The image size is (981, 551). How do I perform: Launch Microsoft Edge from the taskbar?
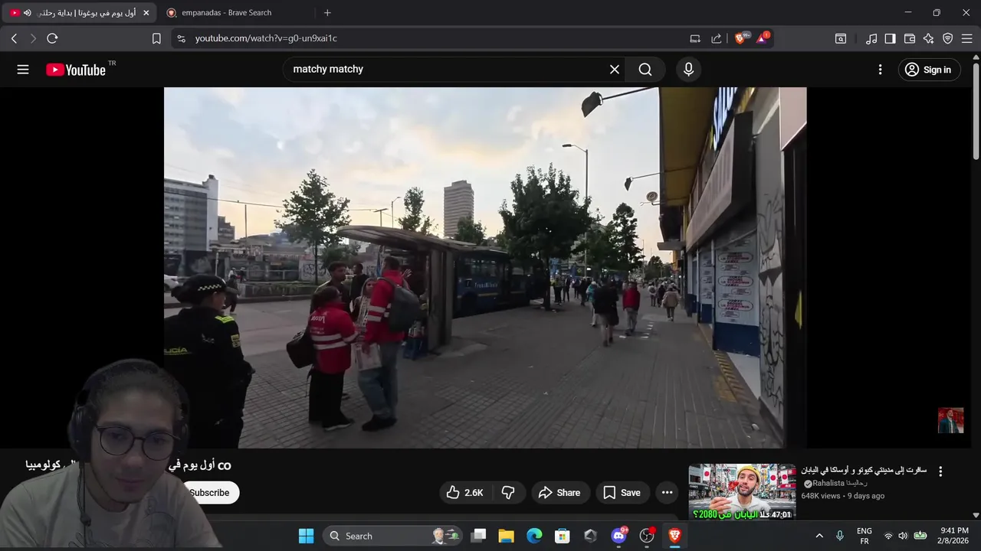pyautogui.click(x=534, y=536)
